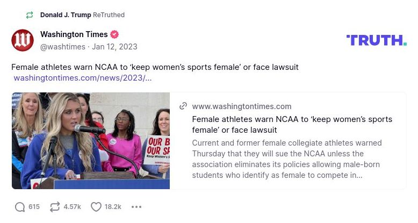
Task: Click the Washington Times profile avatar
Action: coord(23,40)
